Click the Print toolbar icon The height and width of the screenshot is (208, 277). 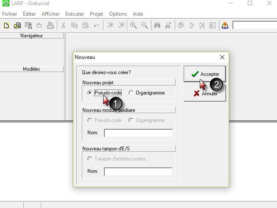[50, 25]
